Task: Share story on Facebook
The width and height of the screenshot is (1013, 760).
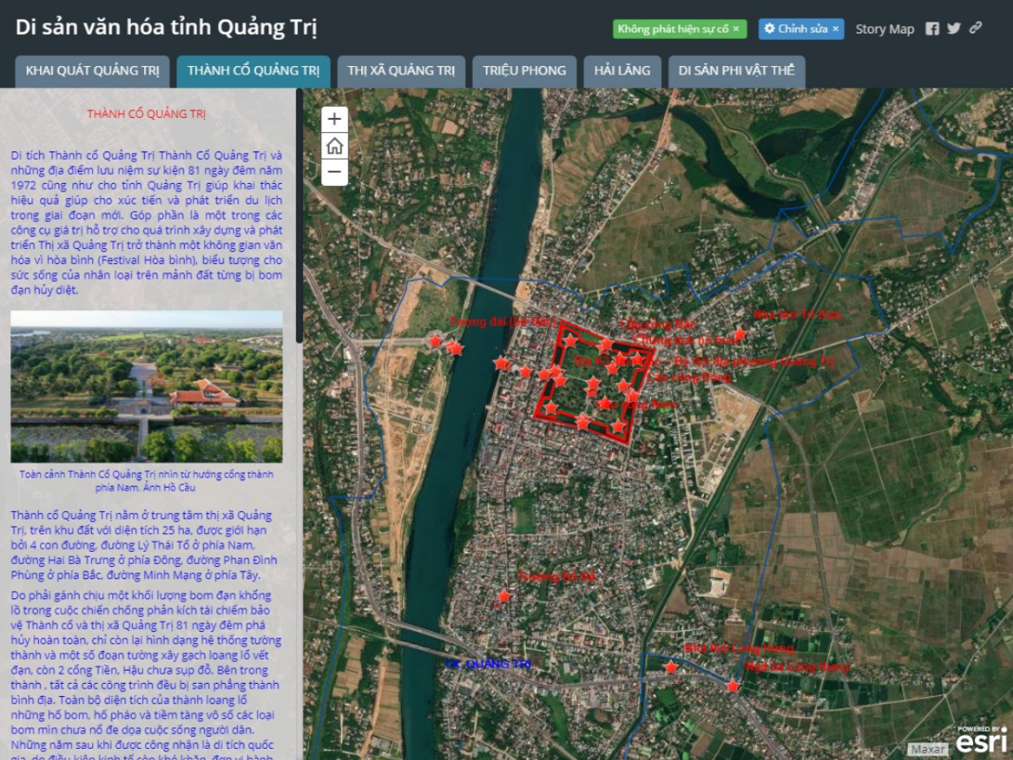Action: pyautogui.click(x=932, y=29)
